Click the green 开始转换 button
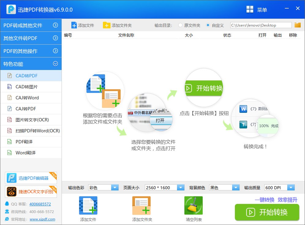The height and width of the screenshot is (225, 305). pyautogui.click(x=267, y=212)
